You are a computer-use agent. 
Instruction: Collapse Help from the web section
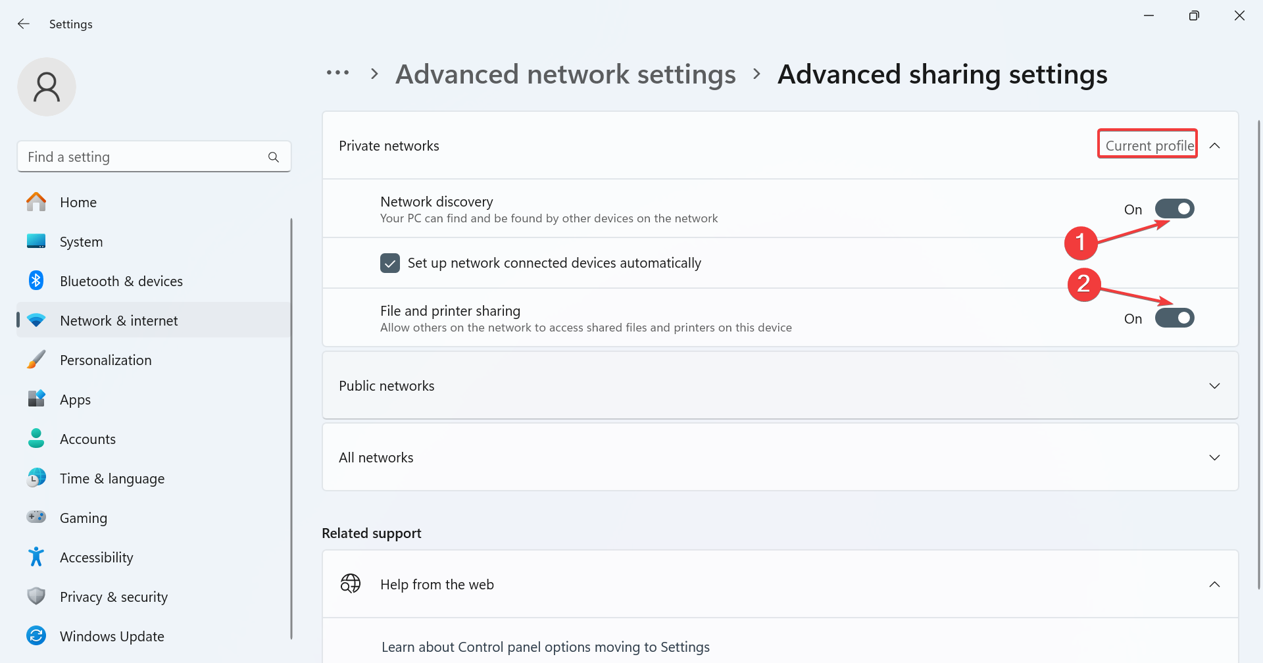(x=1214, y=584)
